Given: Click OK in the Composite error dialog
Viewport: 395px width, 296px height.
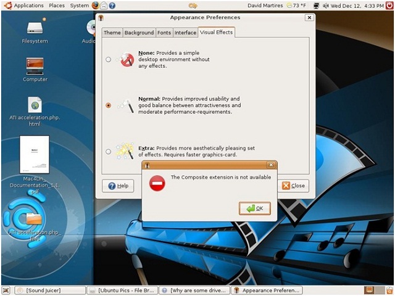Looking at the screenshot, I should click(x=255, y=208).
